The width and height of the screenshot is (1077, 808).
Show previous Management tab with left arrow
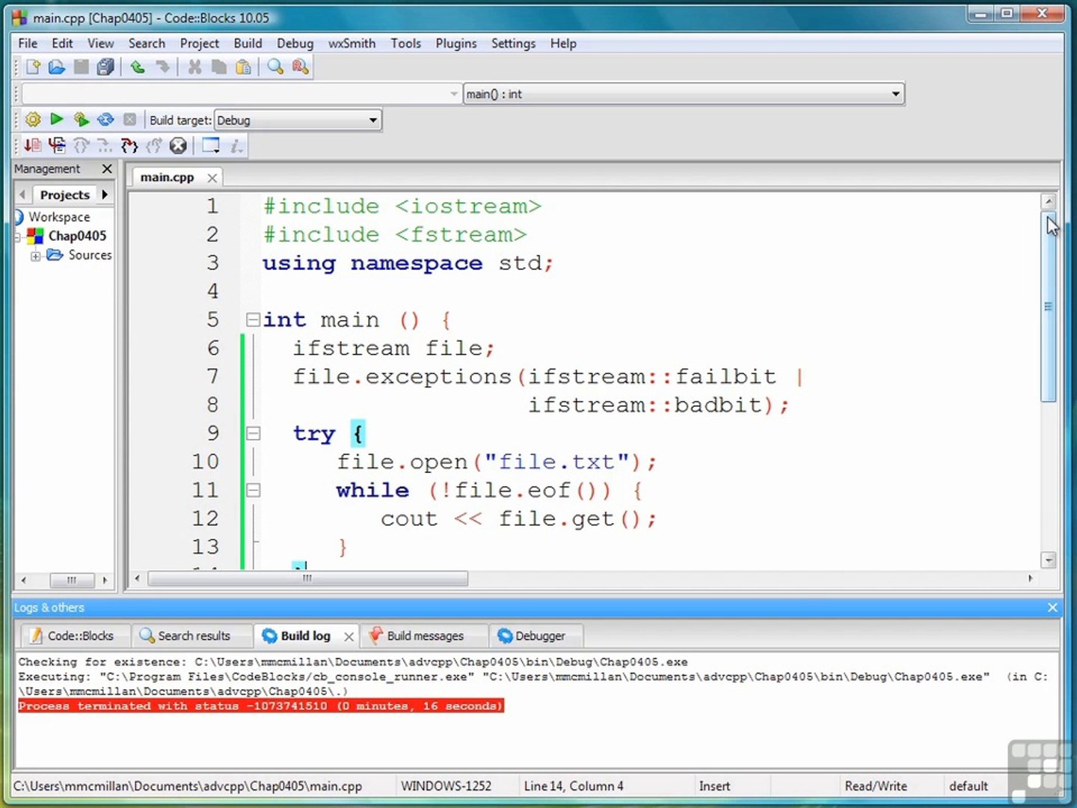(x=22, y=195)
